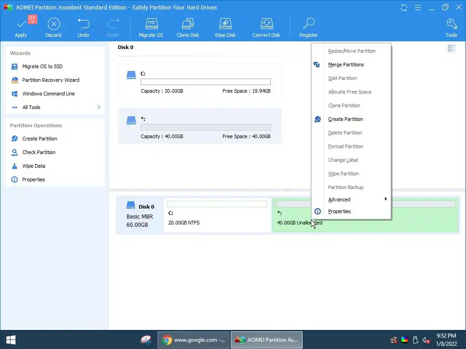Expand the Advanced submenu
The image size is (466, 349).
tap(351, 199)
